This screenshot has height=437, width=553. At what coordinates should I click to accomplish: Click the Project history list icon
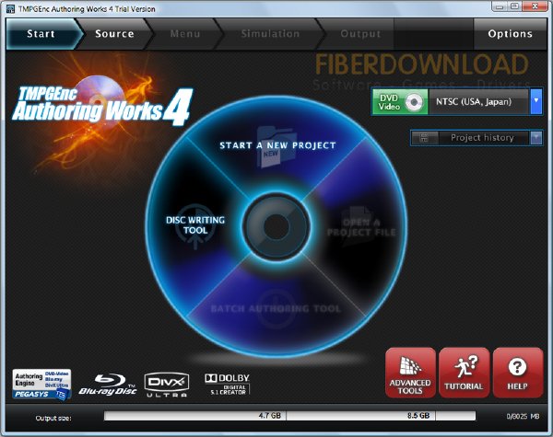424,138
